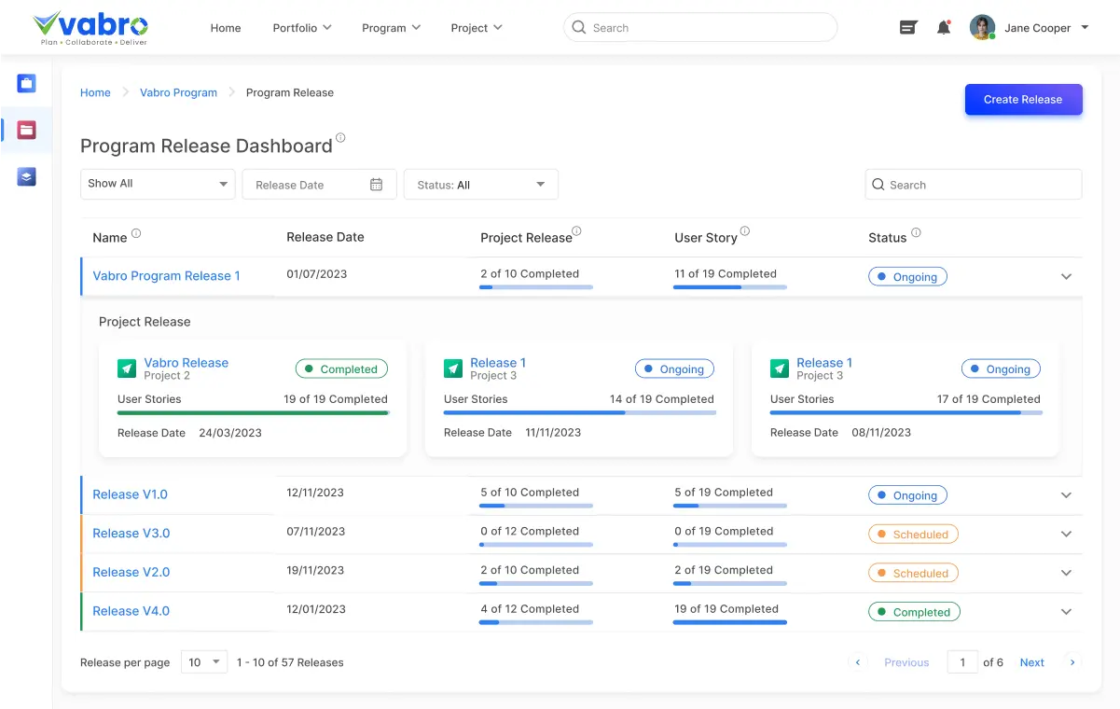Click the dashboard table search field
1120x709 pixels.
974,185
